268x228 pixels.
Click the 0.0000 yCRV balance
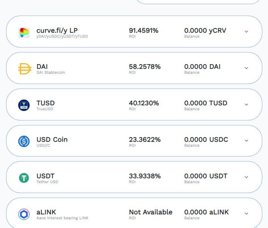[205, 30]
